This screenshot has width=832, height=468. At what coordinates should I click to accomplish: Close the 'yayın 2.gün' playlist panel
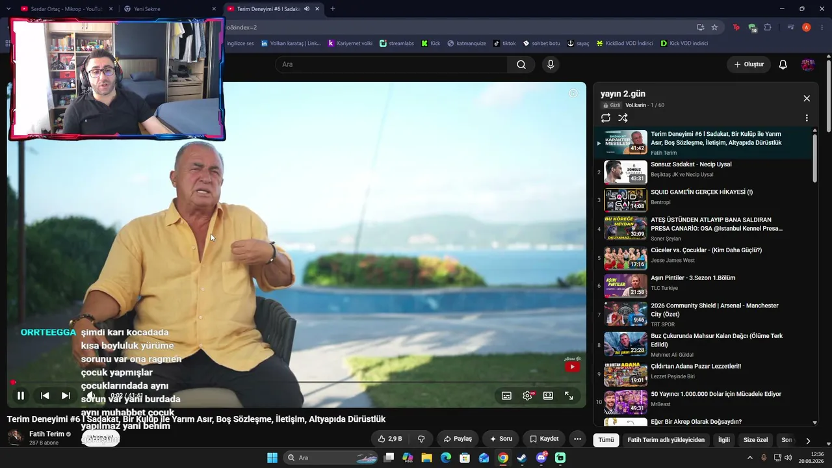[x=807, y=98]
